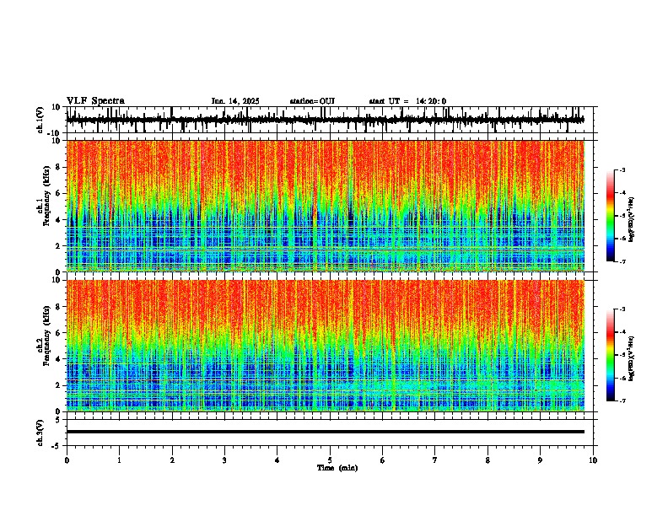Click inside the ch.1 spectrogram panel
Viewport: 668px width, 516px height.
[x=326, y=206]
